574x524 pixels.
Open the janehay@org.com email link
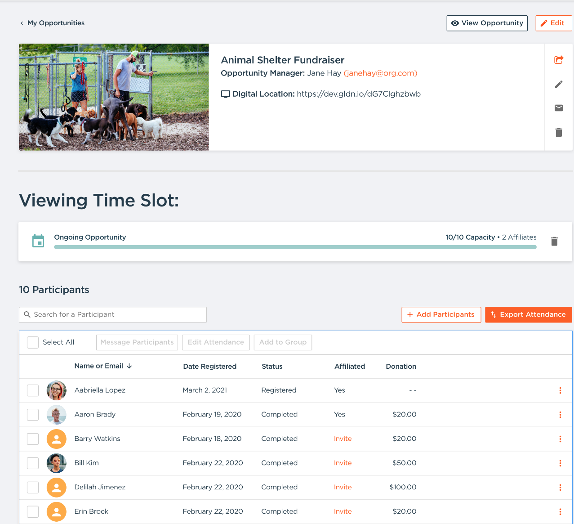tap(380, 73)
